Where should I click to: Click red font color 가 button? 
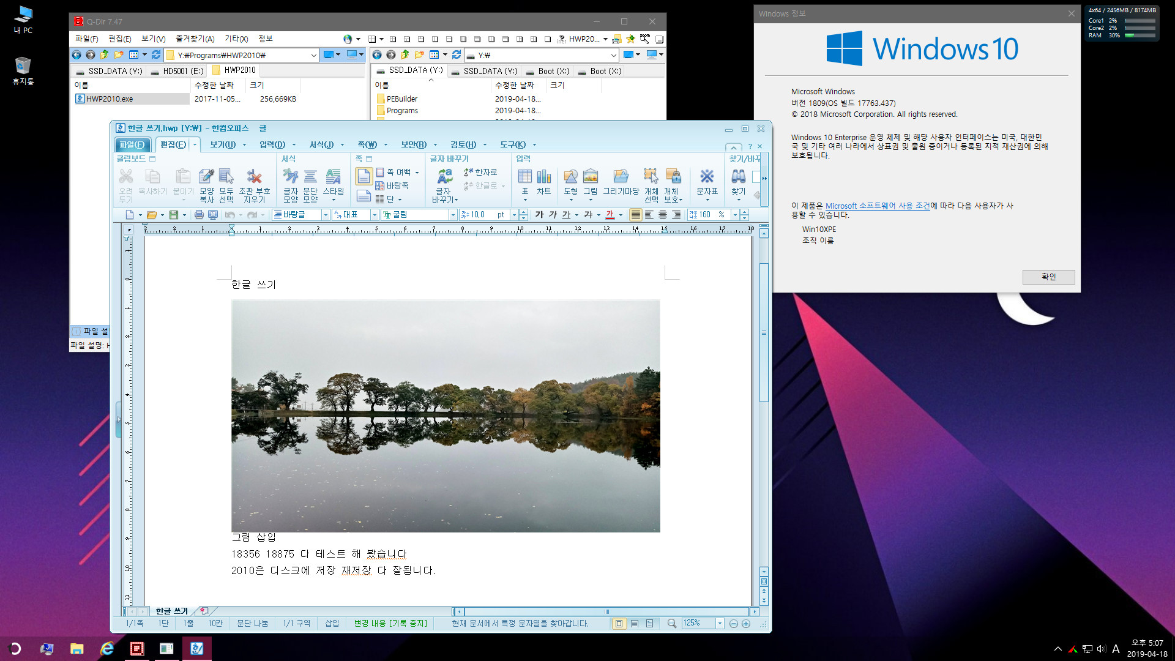tap(610, 215)
